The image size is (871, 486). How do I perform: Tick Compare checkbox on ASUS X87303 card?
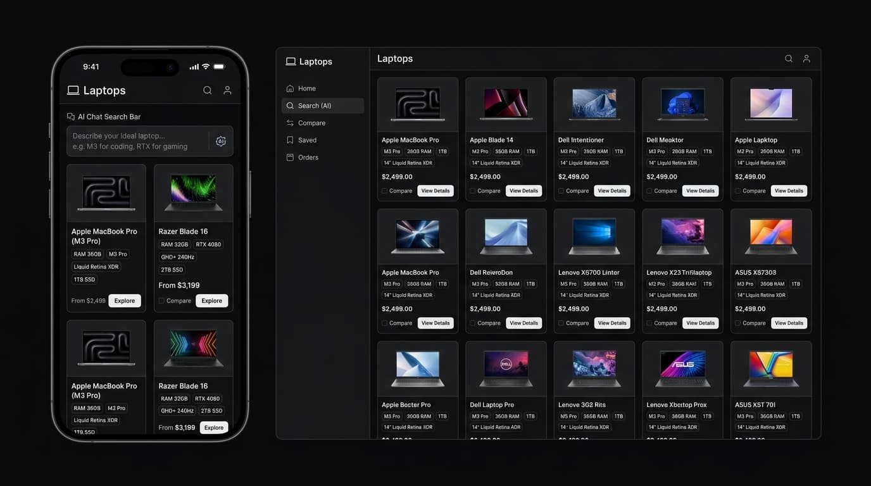pyautogui.click(x=738, y=323)
